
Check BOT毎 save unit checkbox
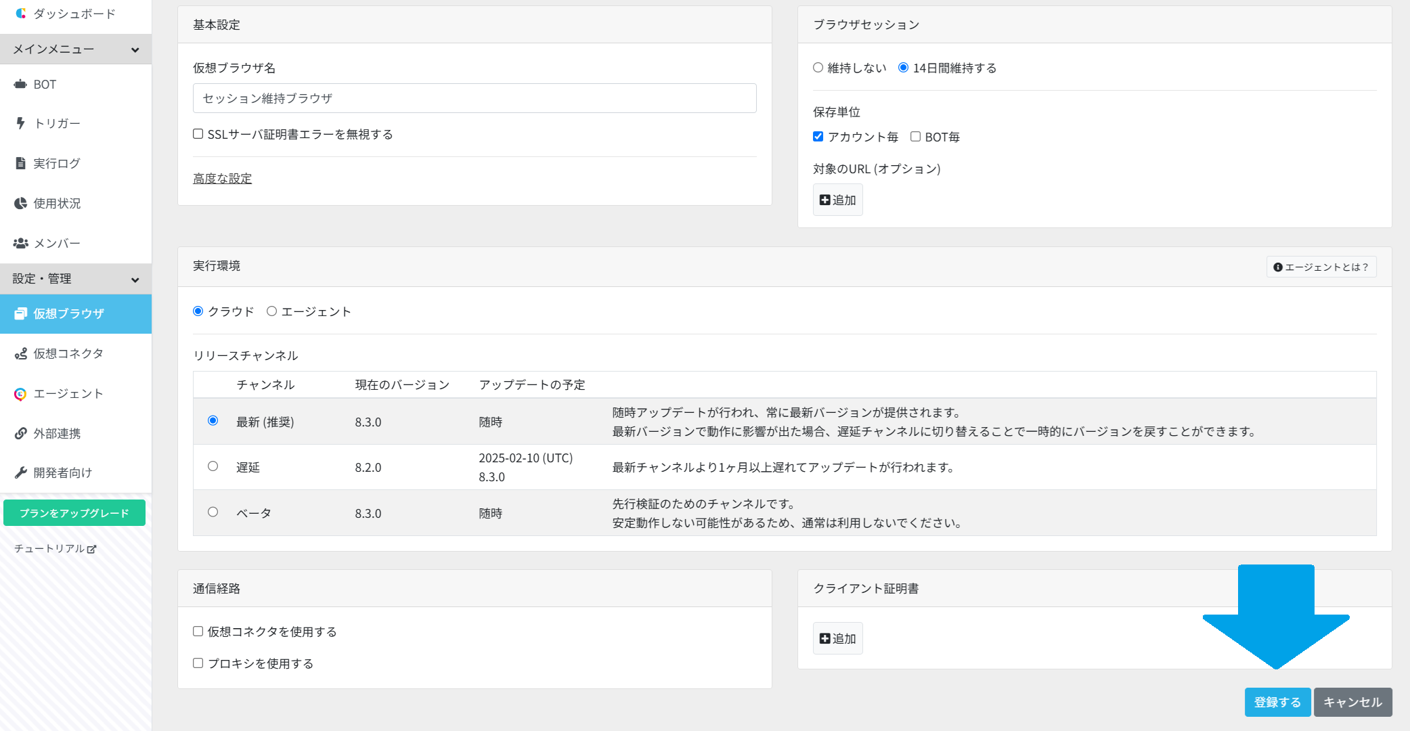915,137
